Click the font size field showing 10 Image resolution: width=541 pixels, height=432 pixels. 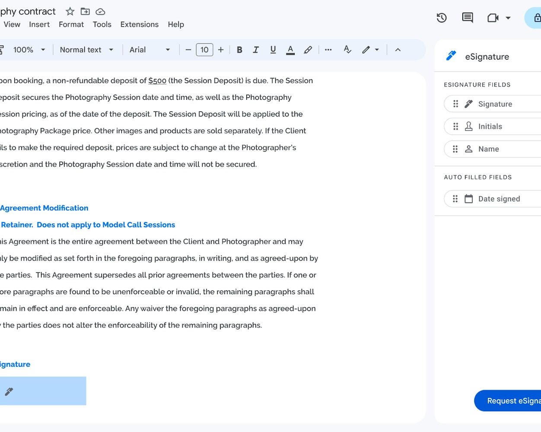pyautogui.click(x=204, y=50)
